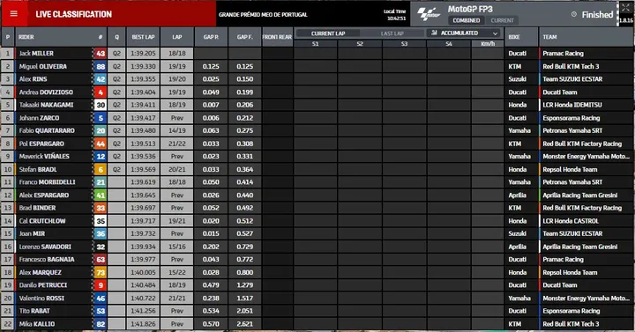The image size is (635, 332).
Task: Select the CURRENT LAP tab
Action: click(x=328, y=33)
